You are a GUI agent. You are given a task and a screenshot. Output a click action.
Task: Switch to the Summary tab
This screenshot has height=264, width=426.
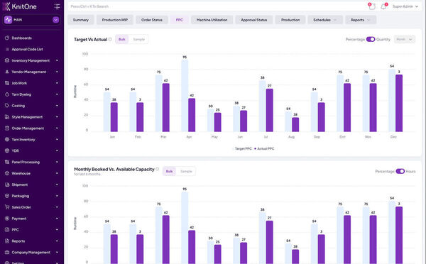click(81, 20)
